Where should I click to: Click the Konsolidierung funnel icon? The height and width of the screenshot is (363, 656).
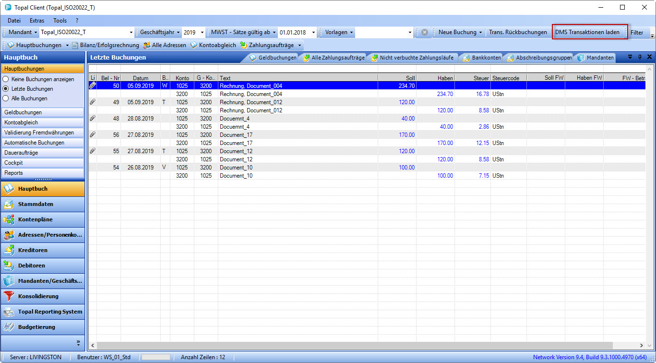click(x=9, y=296)
